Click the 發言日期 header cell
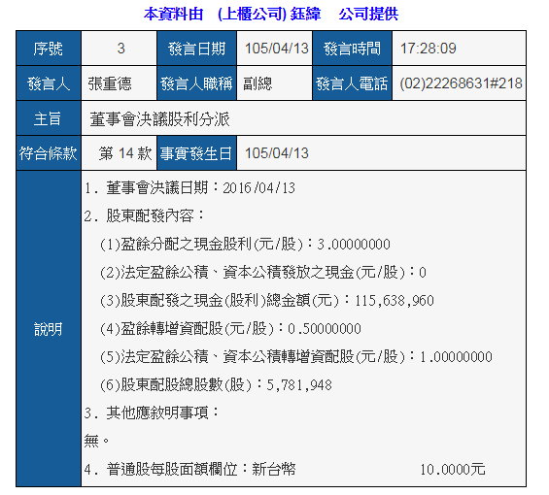This screenshot has width=549, height=495. (x=196, y=49)
